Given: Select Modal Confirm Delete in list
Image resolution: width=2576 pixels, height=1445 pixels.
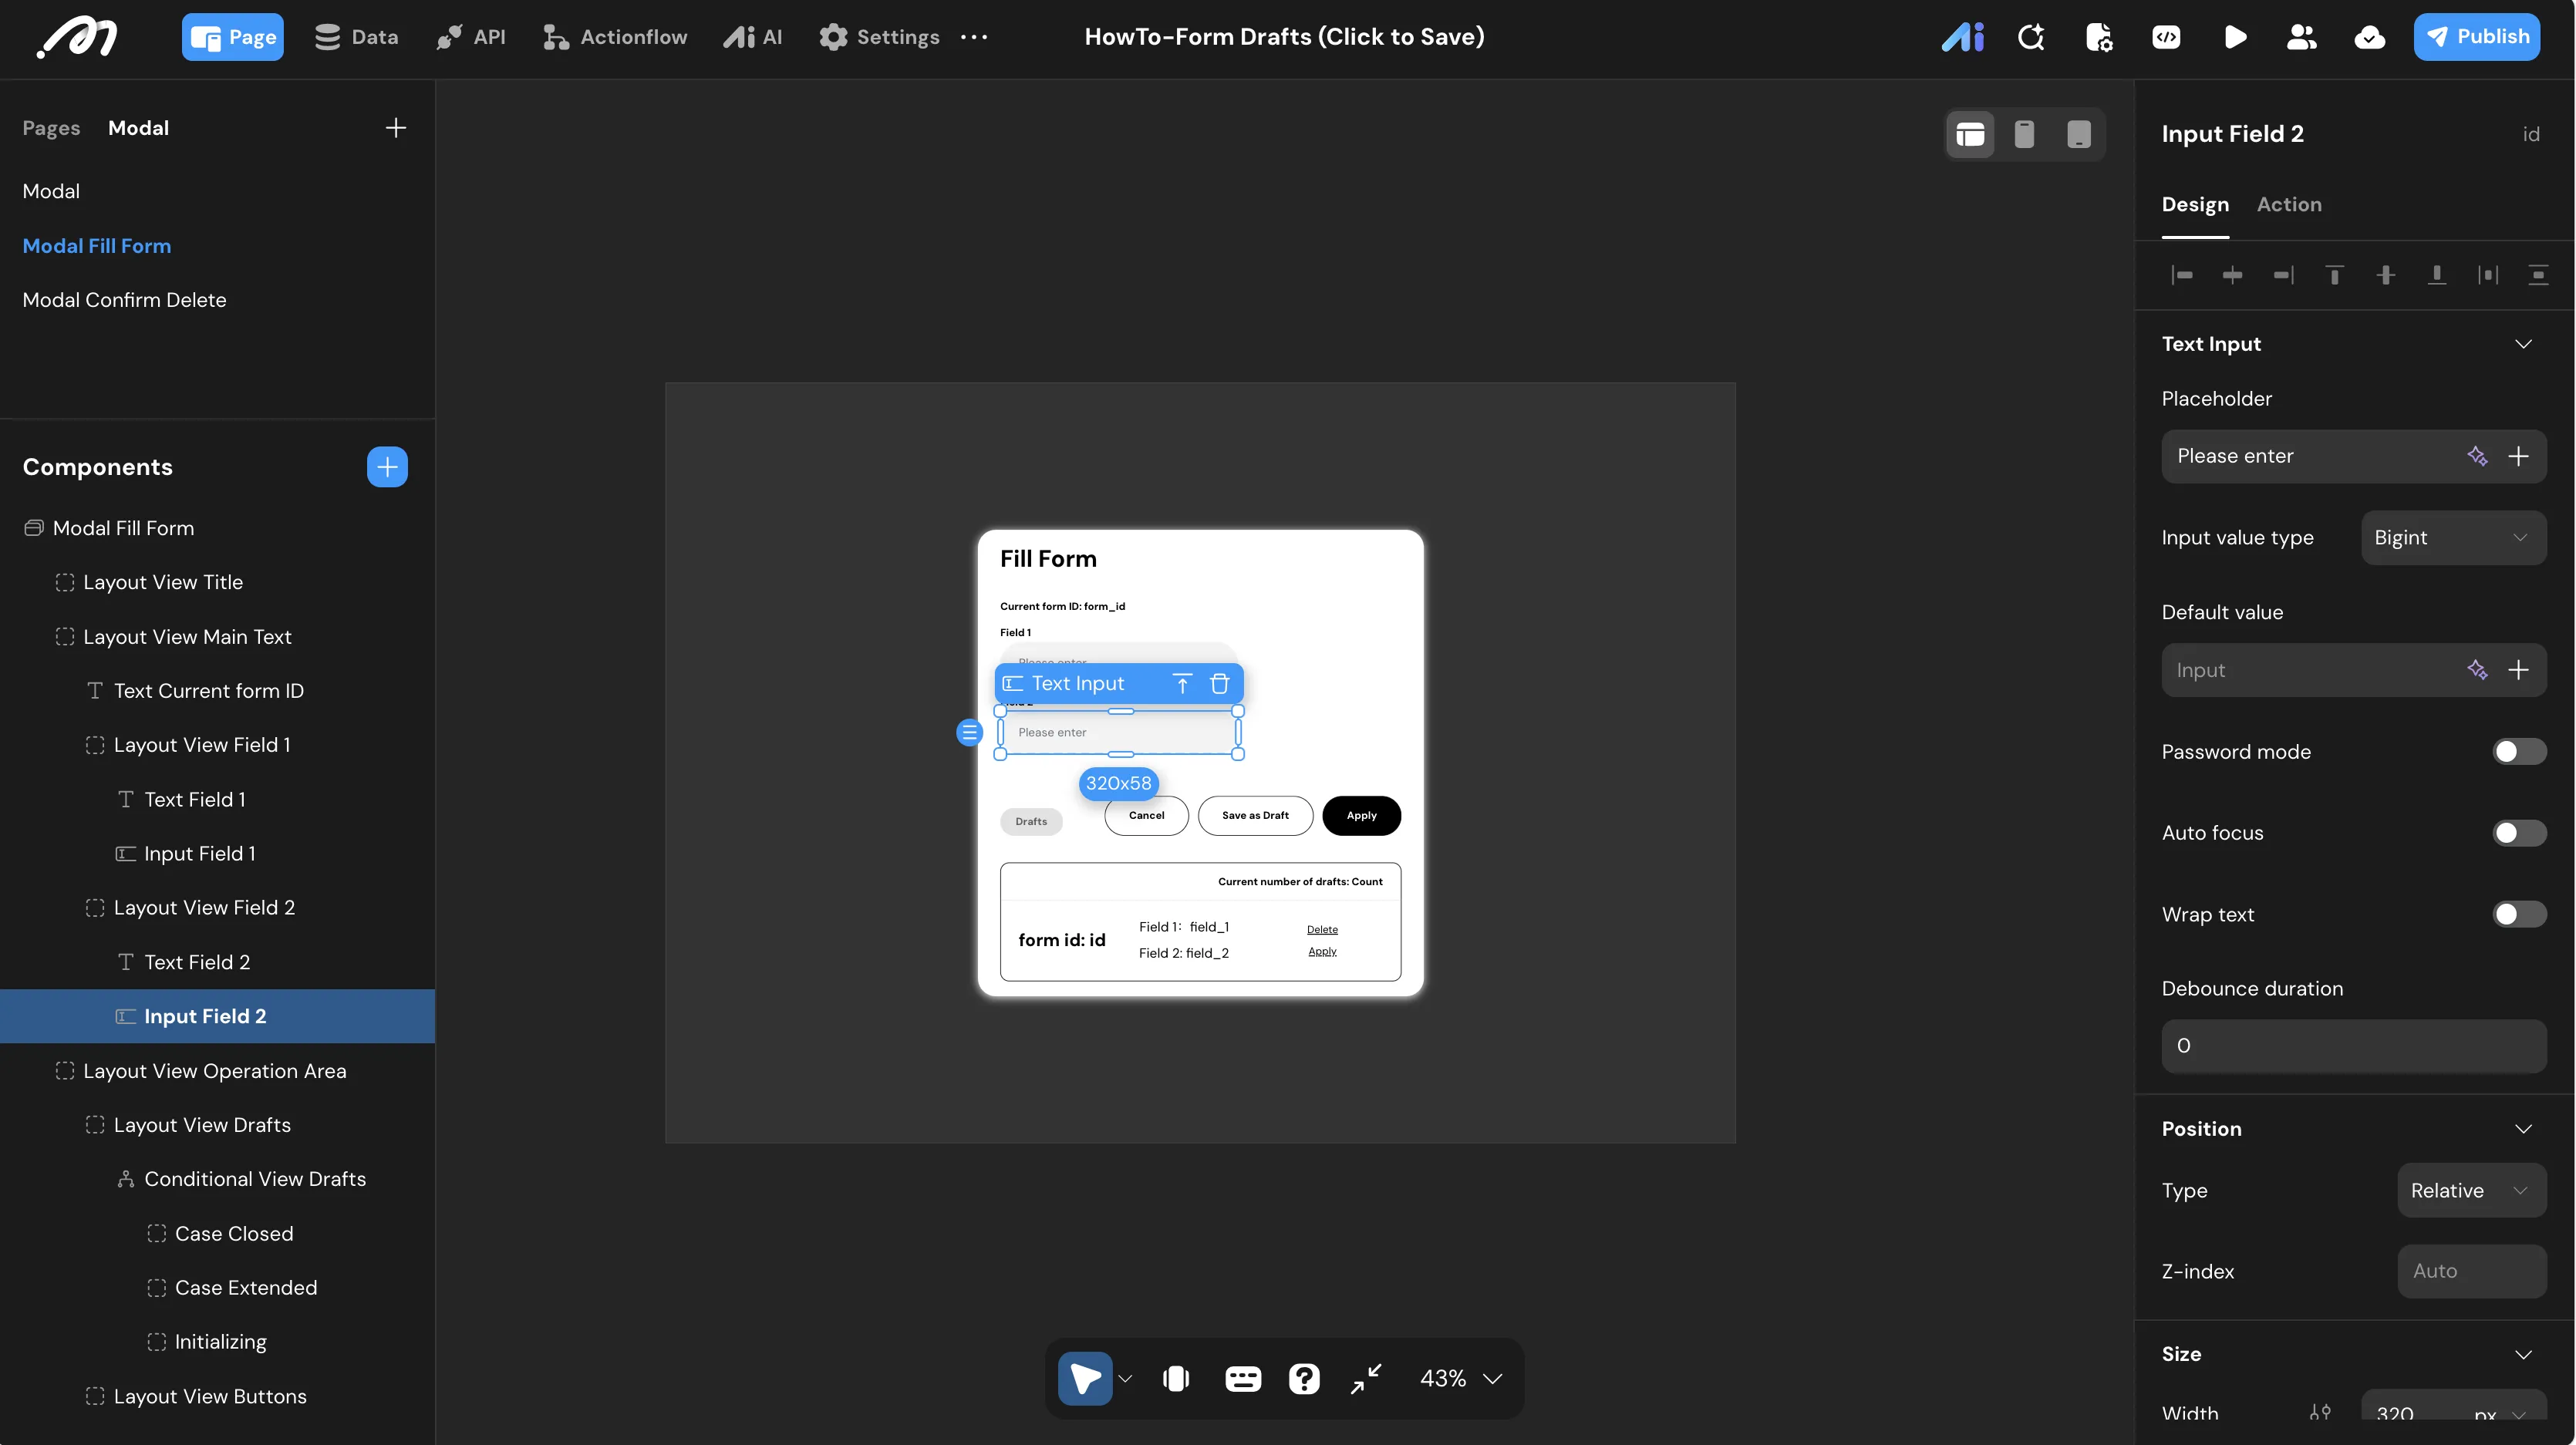Looking at the screenshot, I should tap(124, 300).
